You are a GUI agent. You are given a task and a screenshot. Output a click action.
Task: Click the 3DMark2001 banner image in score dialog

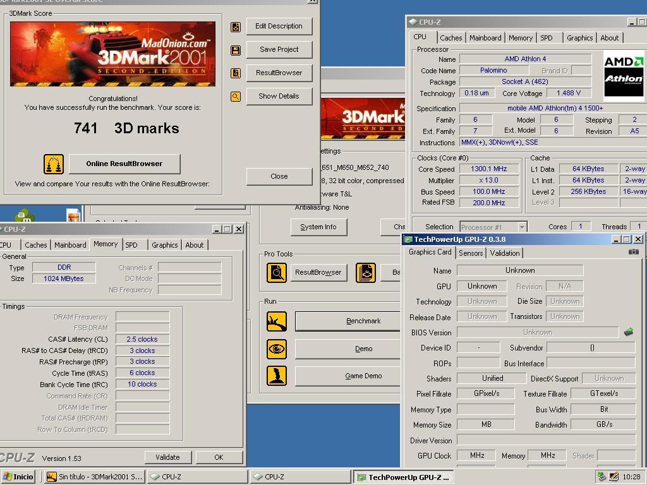tap(112, 54)
